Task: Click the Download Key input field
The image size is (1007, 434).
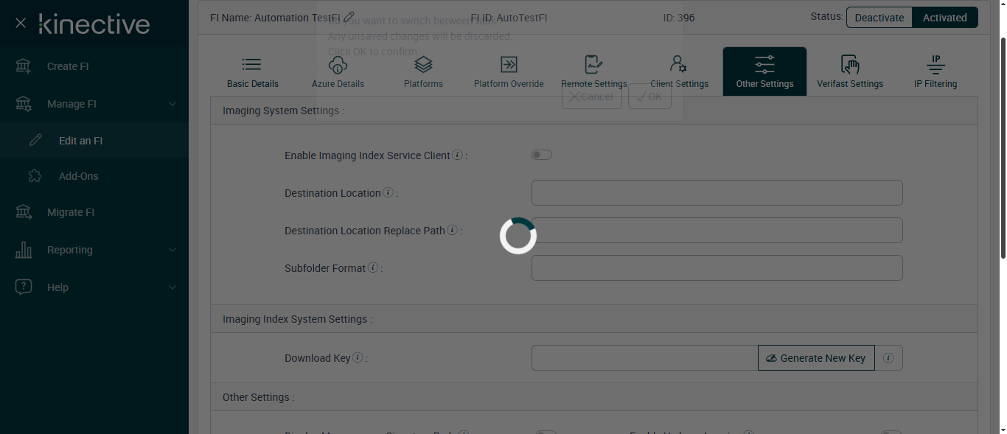Action: click(x=645, y=357)
